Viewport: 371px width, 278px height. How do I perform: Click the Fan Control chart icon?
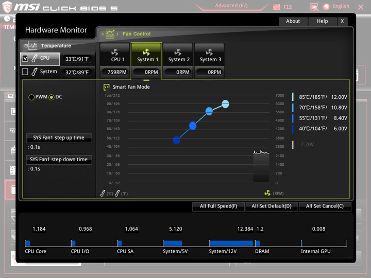pos(110,34)
